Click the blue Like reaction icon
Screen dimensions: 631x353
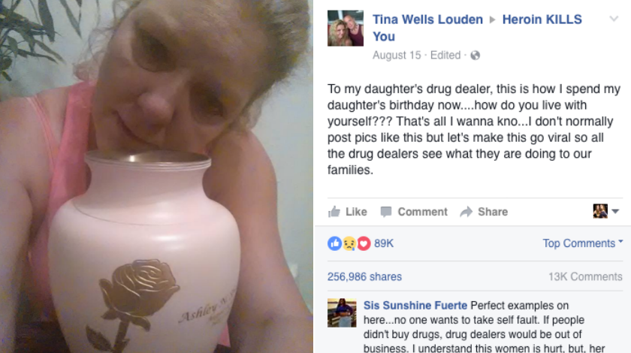point(334,243)
